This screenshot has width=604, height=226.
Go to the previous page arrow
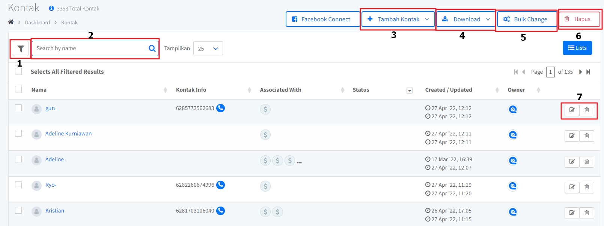point(523,72)
